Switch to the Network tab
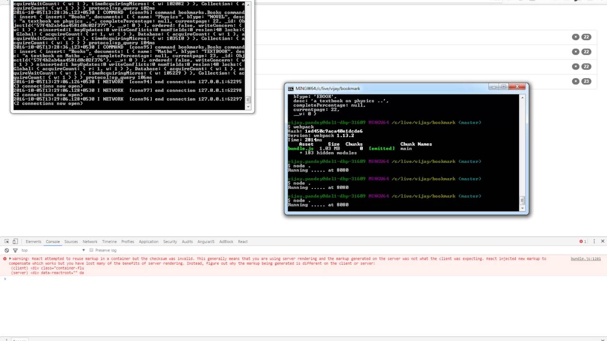607x341 pixels. click(x=90, y=242)
